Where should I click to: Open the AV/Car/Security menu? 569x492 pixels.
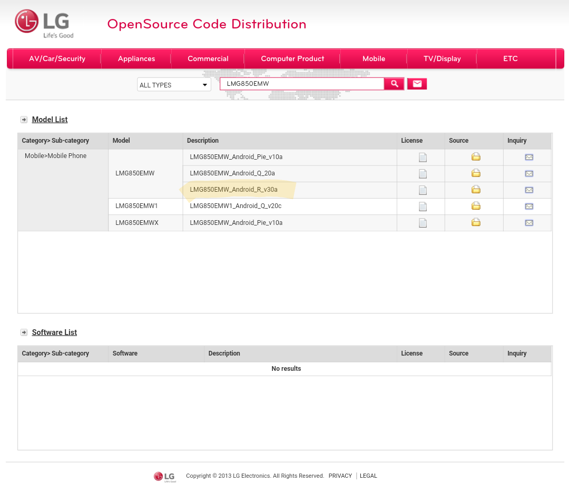pos(57,59)
